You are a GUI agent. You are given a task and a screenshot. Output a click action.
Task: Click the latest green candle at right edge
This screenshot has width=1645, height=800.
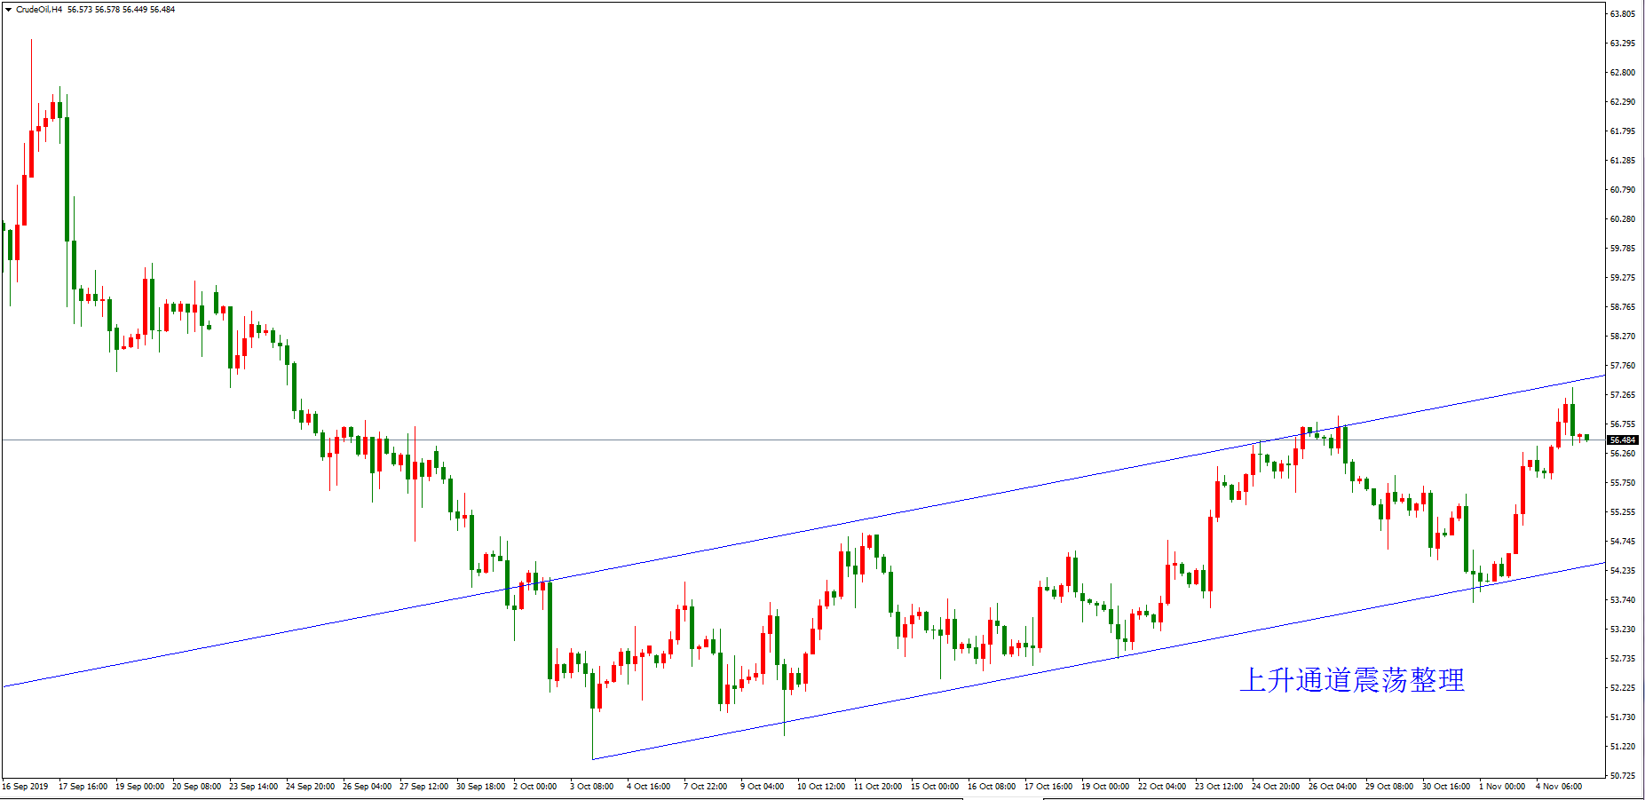[x=1586, y=437]
